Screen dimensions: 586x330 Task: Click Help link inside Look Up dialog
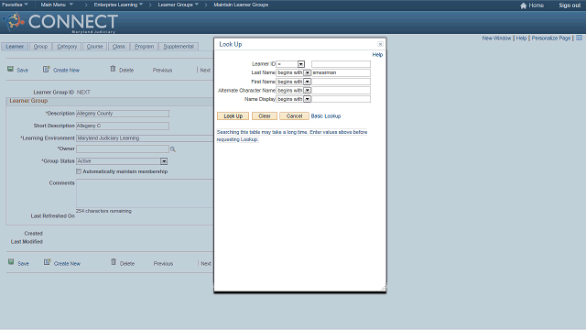click(x=377, y=55)
